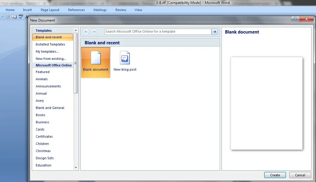Switch to the Page Layout tab

pos(50,10)
